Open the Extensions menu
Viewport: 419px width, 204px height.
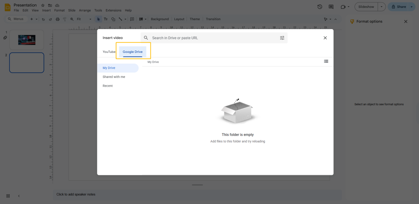pyautogui.click(x=113, y=10)
